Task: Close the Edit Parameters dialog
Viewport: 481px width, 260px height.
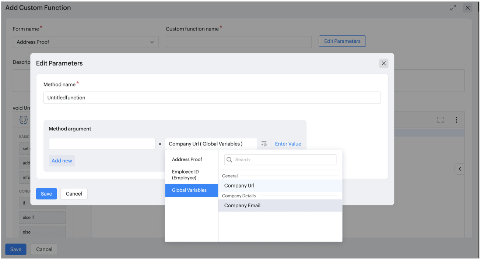Action: [x=383, y=63]
